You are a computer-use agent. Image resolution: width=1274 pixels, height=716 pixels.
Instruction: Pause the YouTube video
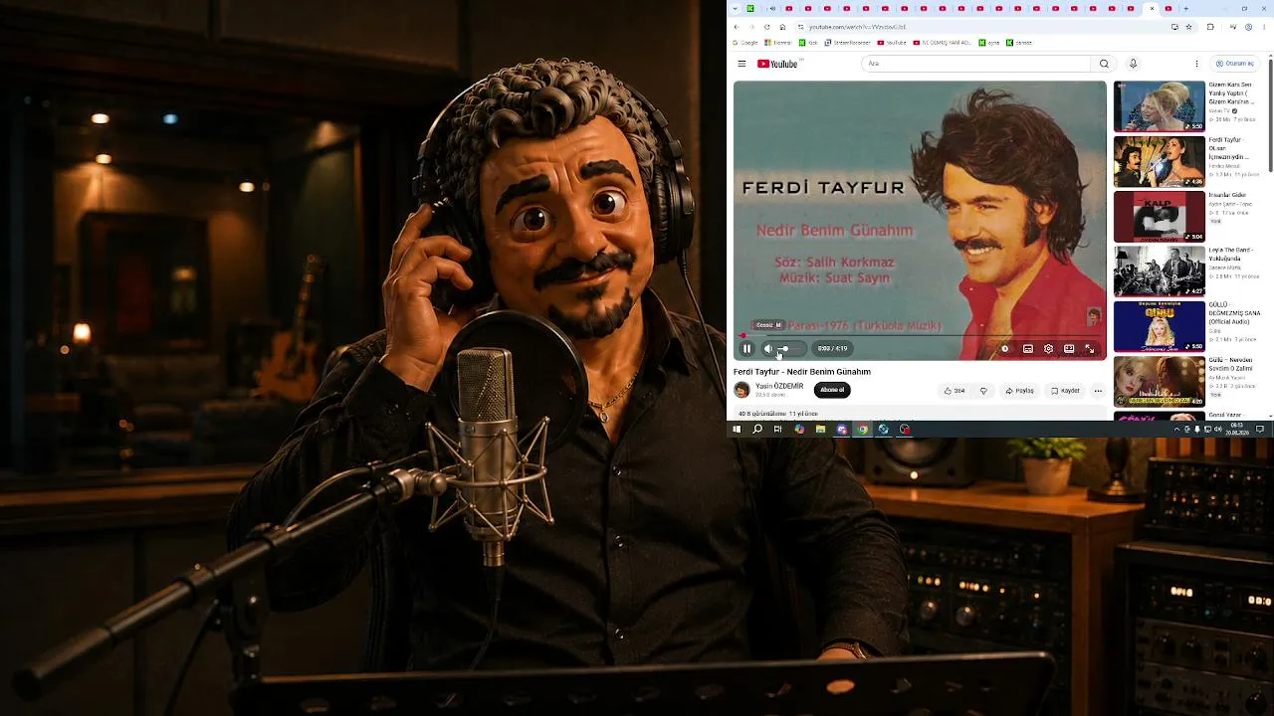[x=747, y=349]
